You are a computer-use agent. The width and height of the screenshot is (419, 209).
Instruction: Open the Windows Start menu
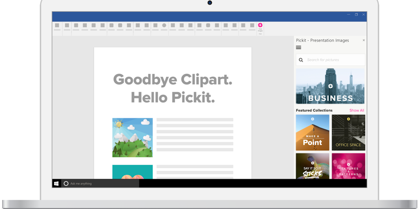coord(56,183)
